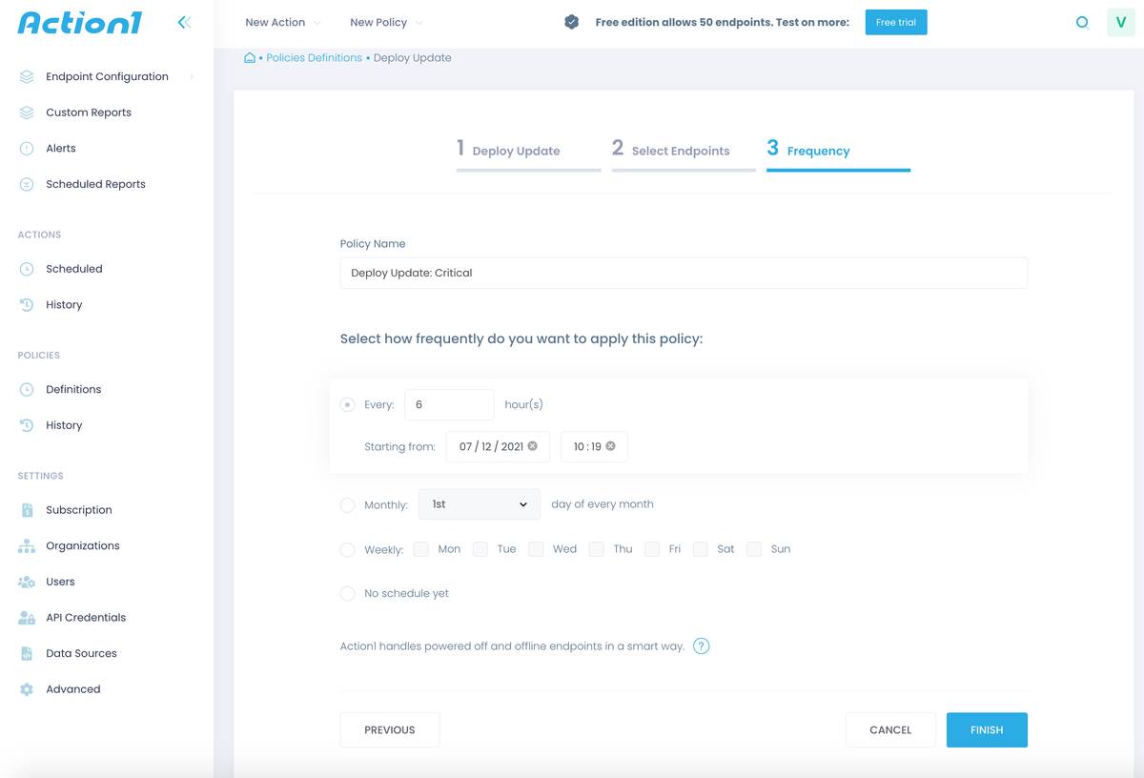Click the Endpoint Configuration layers icon
Viewport: 1144px width, 778px height.
27,76
